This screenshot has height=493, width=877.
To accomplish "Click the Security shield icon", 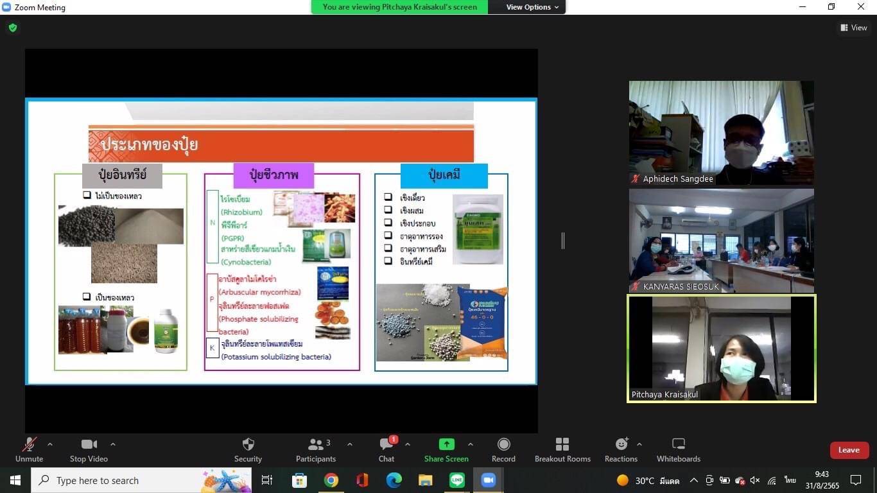I will tap(248, 445).
